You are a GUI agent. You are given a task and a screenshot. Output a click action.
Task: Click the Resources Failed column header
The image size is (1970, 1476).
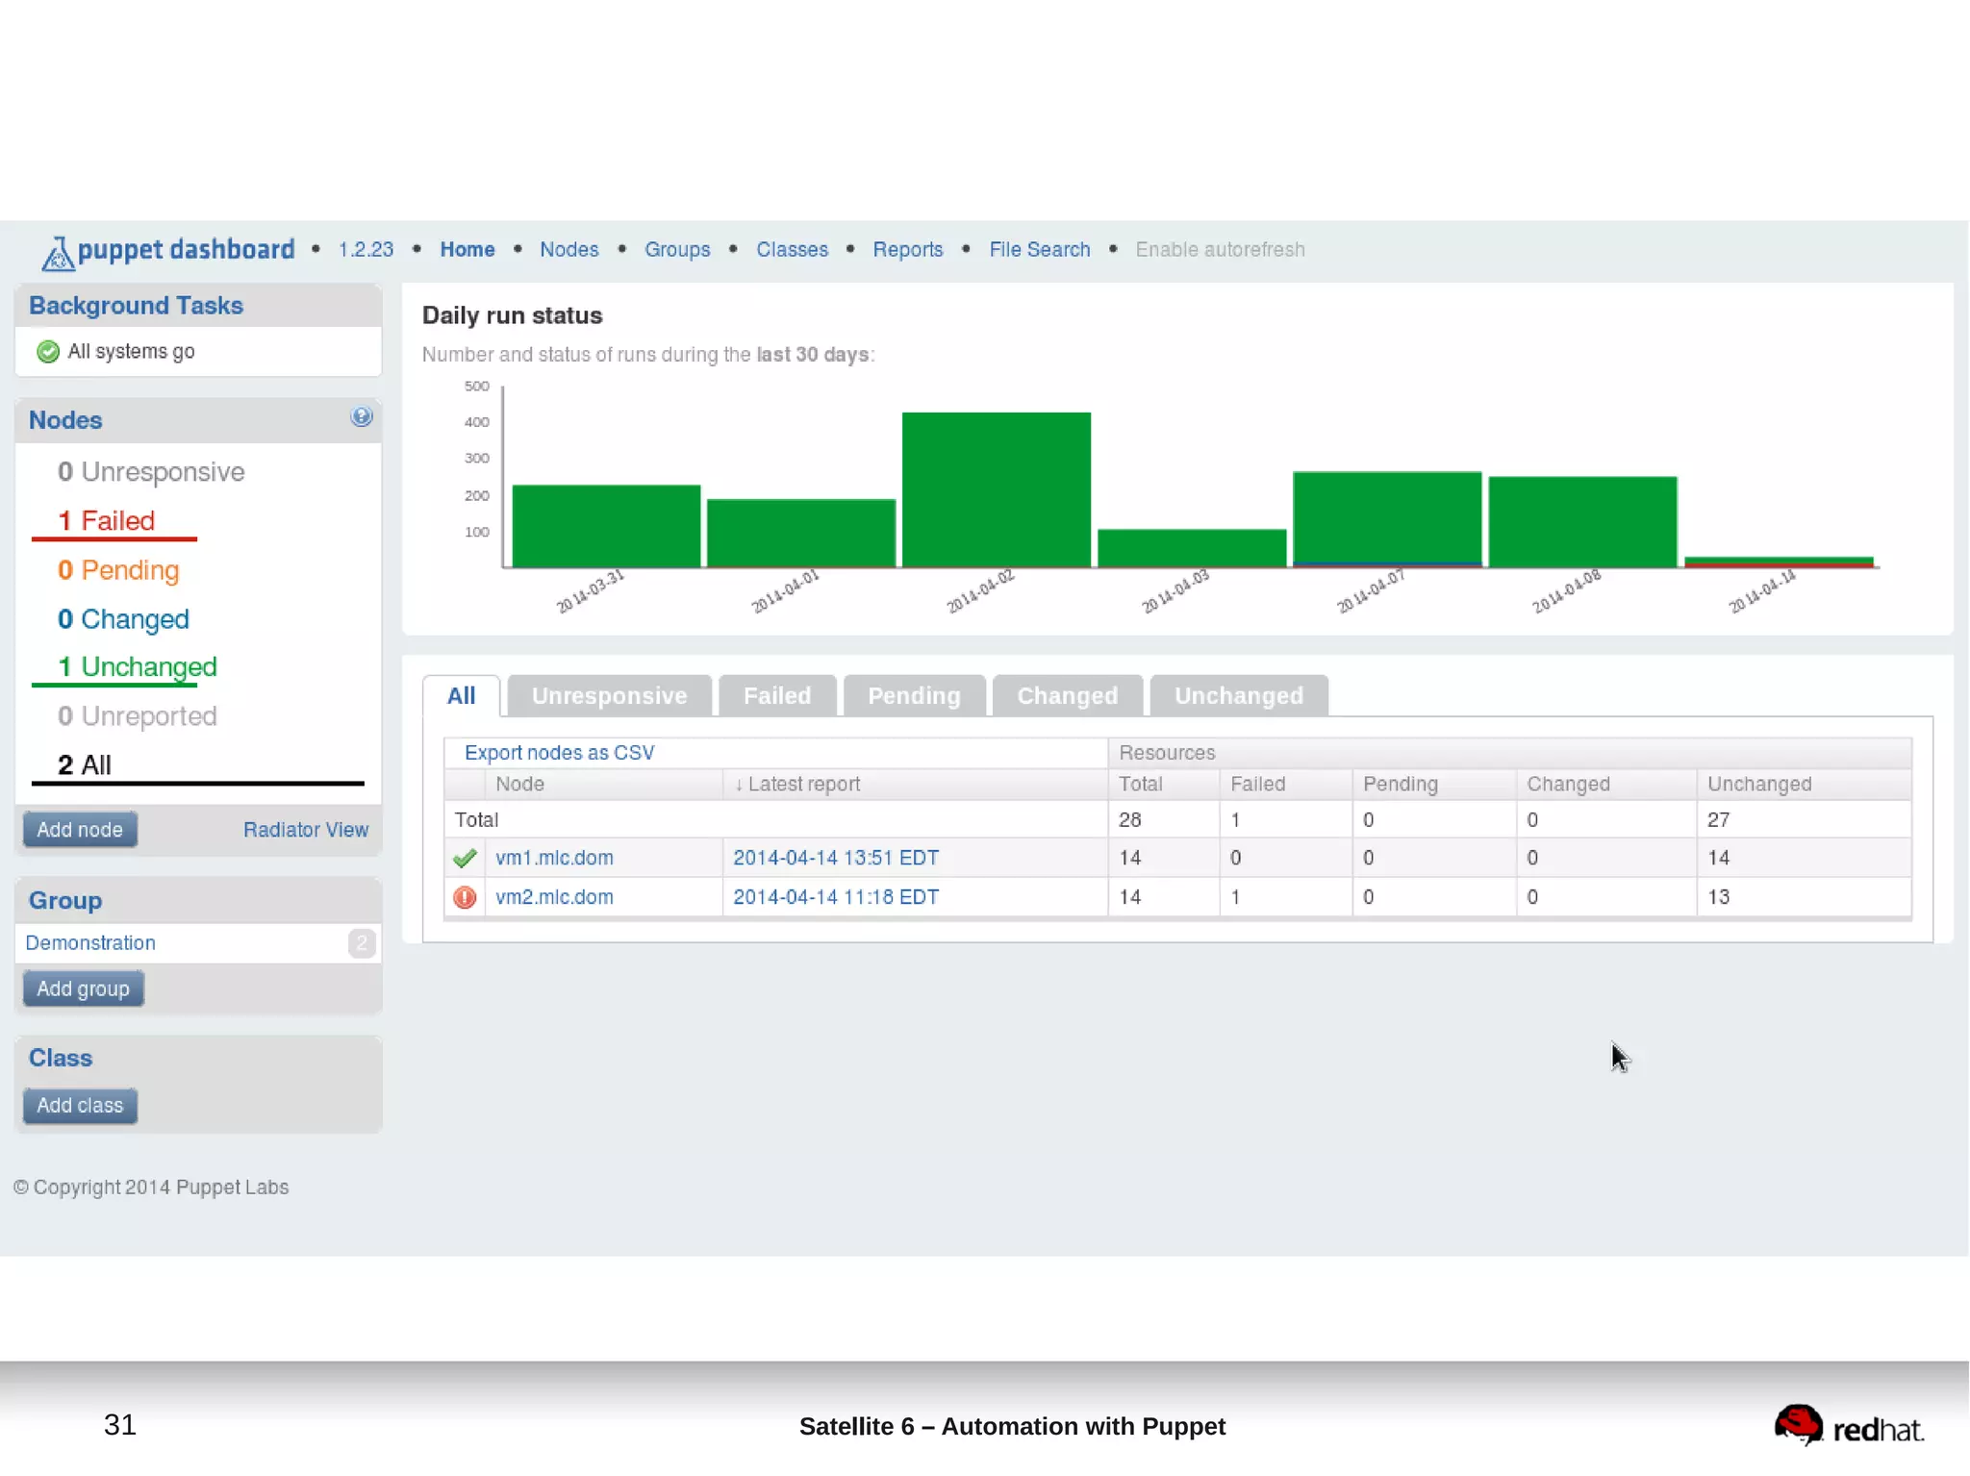[1258, 785]
